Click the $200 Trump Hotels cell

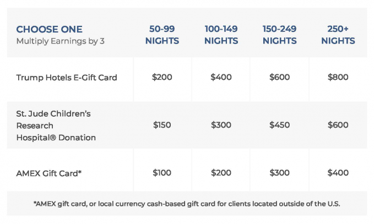click(162, 78)
